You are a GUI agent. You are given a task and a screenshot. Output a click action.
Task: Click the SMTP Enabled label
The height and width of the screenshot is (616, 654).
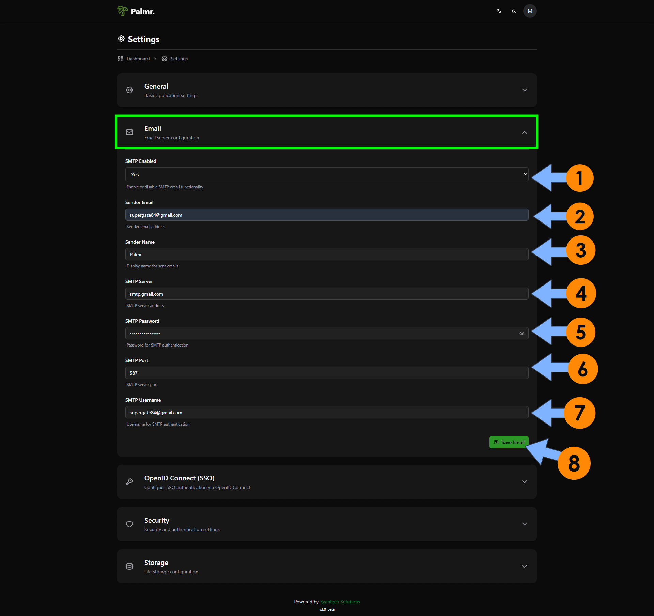[x=141, y=161]
